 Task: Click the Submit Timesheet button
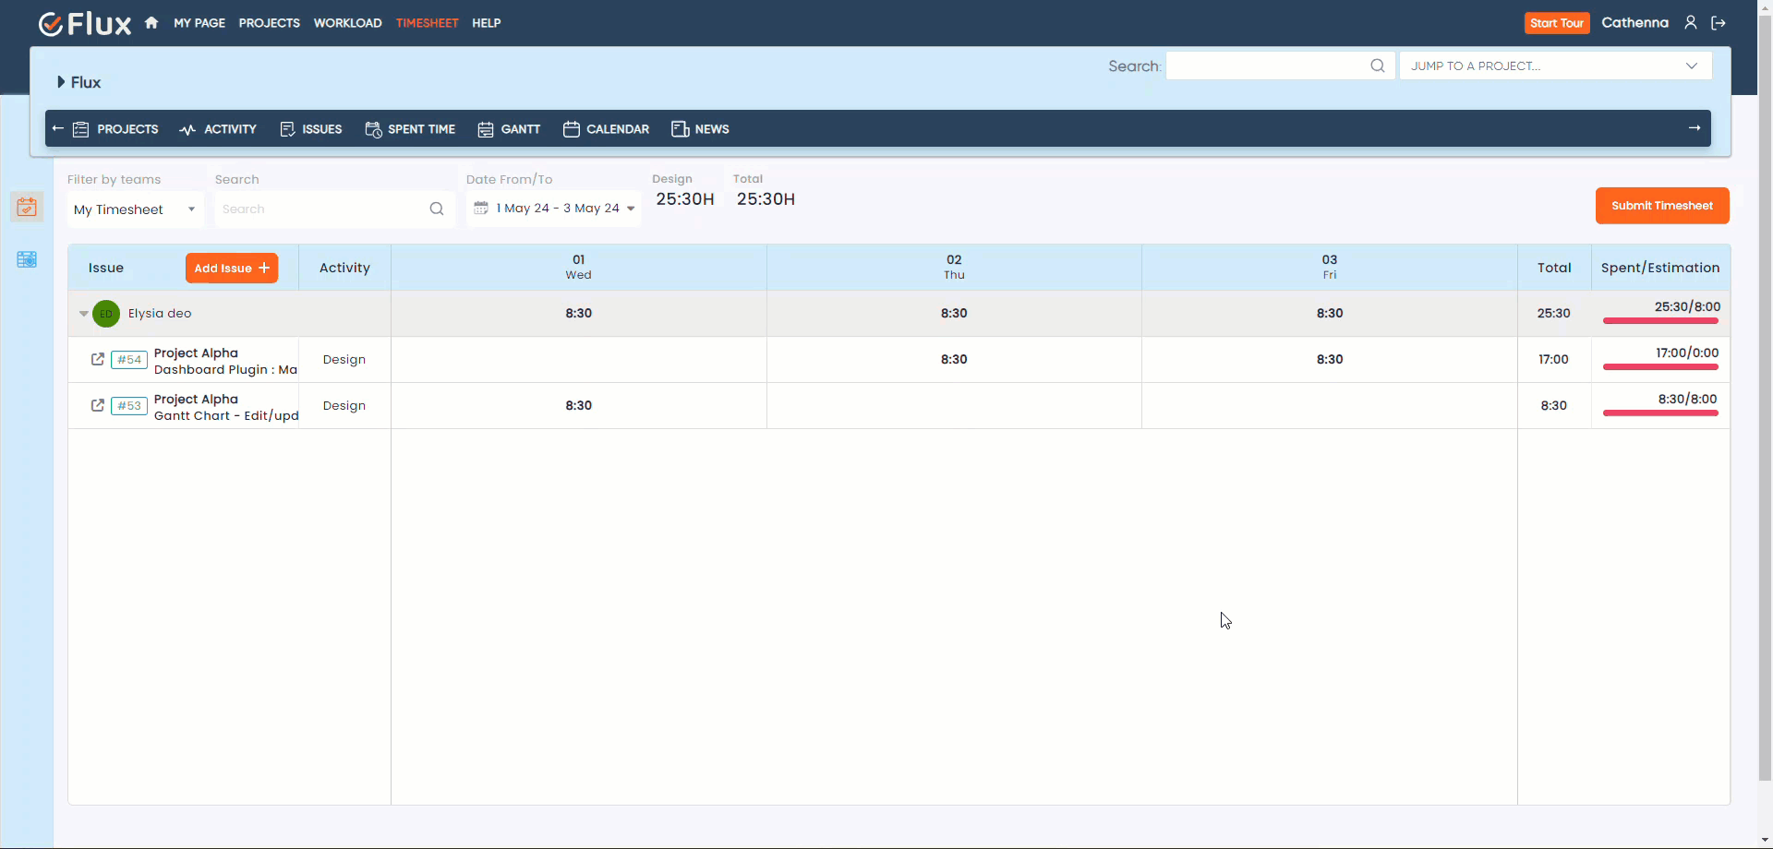pyautogui.click(x=1661, y=206)
